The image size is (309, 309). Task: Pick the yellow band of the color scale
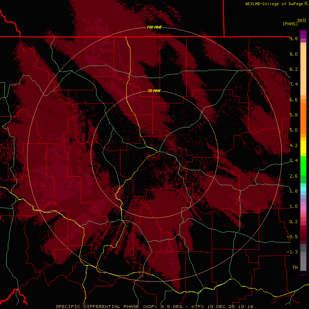point(303,147)
